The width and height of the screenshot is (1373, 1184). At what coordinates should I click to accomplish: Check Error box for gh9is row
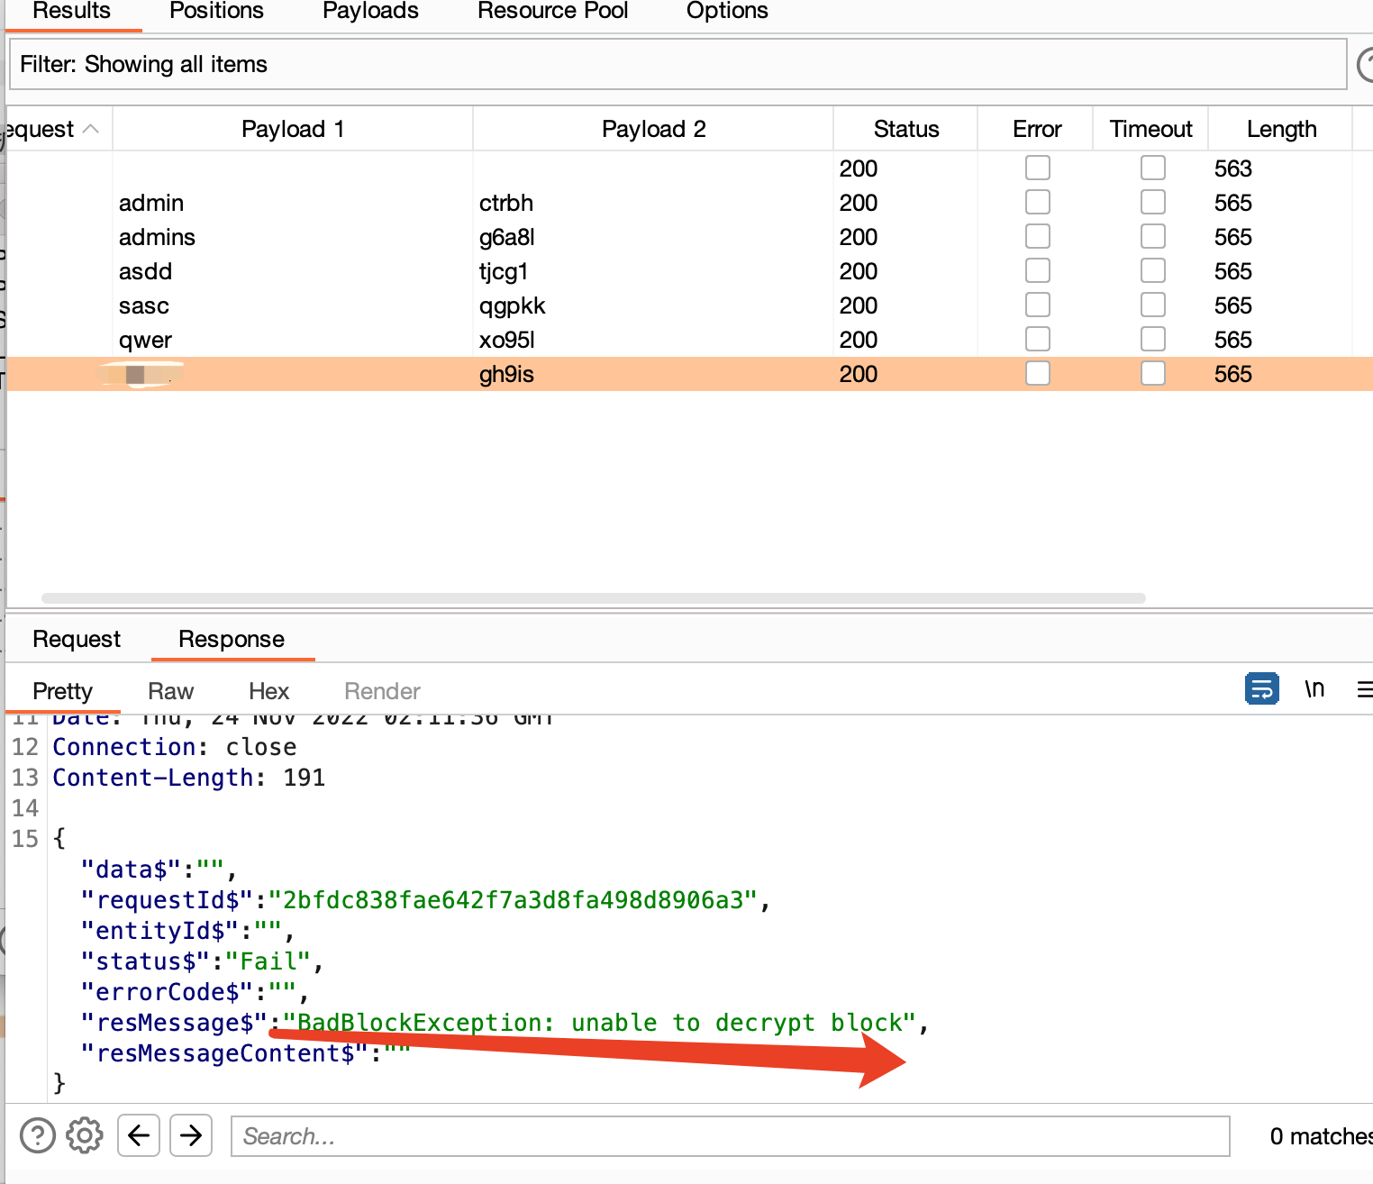pos(1038,373)
